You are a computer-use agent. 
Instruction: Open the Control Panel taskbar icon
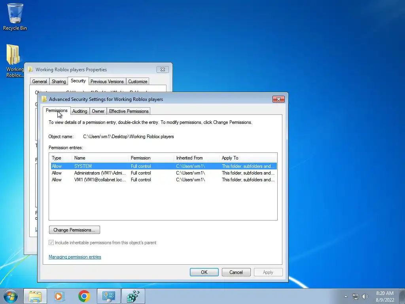(x=108, y=296)
